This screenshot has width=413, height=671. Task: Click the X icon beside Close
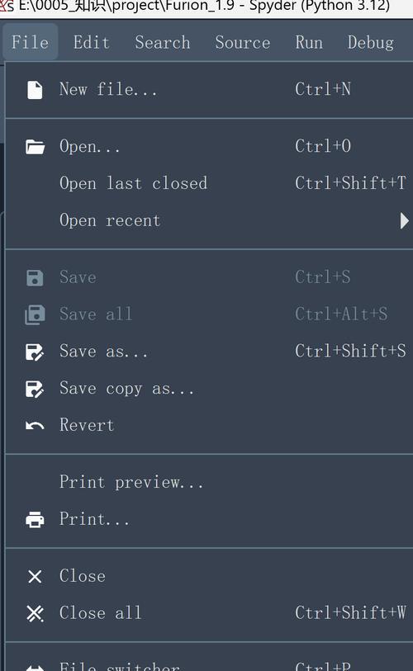[x=35, y=576]
